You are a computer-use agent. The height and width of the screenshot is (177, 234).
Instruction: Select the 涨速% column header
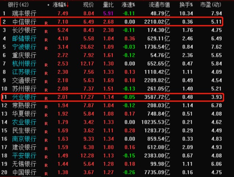[x=128, y=5]
